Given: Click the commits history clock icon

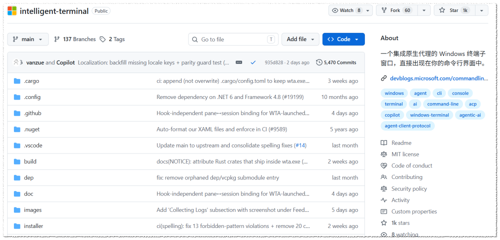Looking at the screenshot, I should pyautogui.click(x=319, y=63).
